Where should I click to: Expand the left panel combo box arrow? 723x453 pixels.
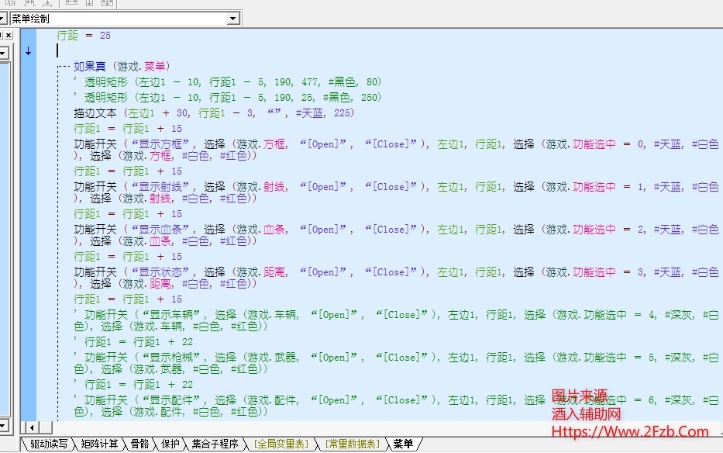pyautogui.click(x=4, y=53)
